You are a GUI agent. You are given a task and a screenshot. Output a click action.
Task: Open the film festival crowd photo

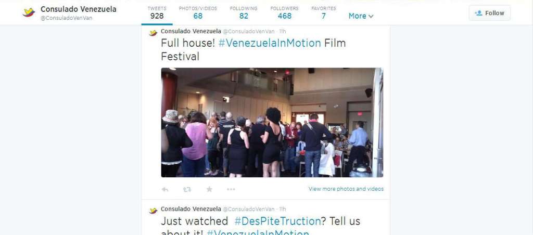[272, 123]
